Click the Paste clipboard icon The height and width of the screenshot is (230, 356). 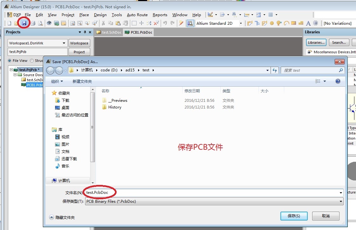point(118,23)
